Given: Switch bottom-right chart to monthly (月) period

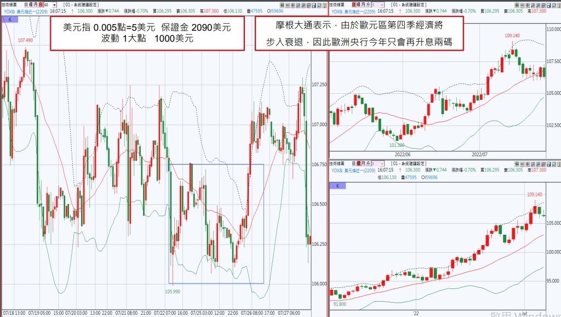Looking at the screenshot, I should [363, 163].
